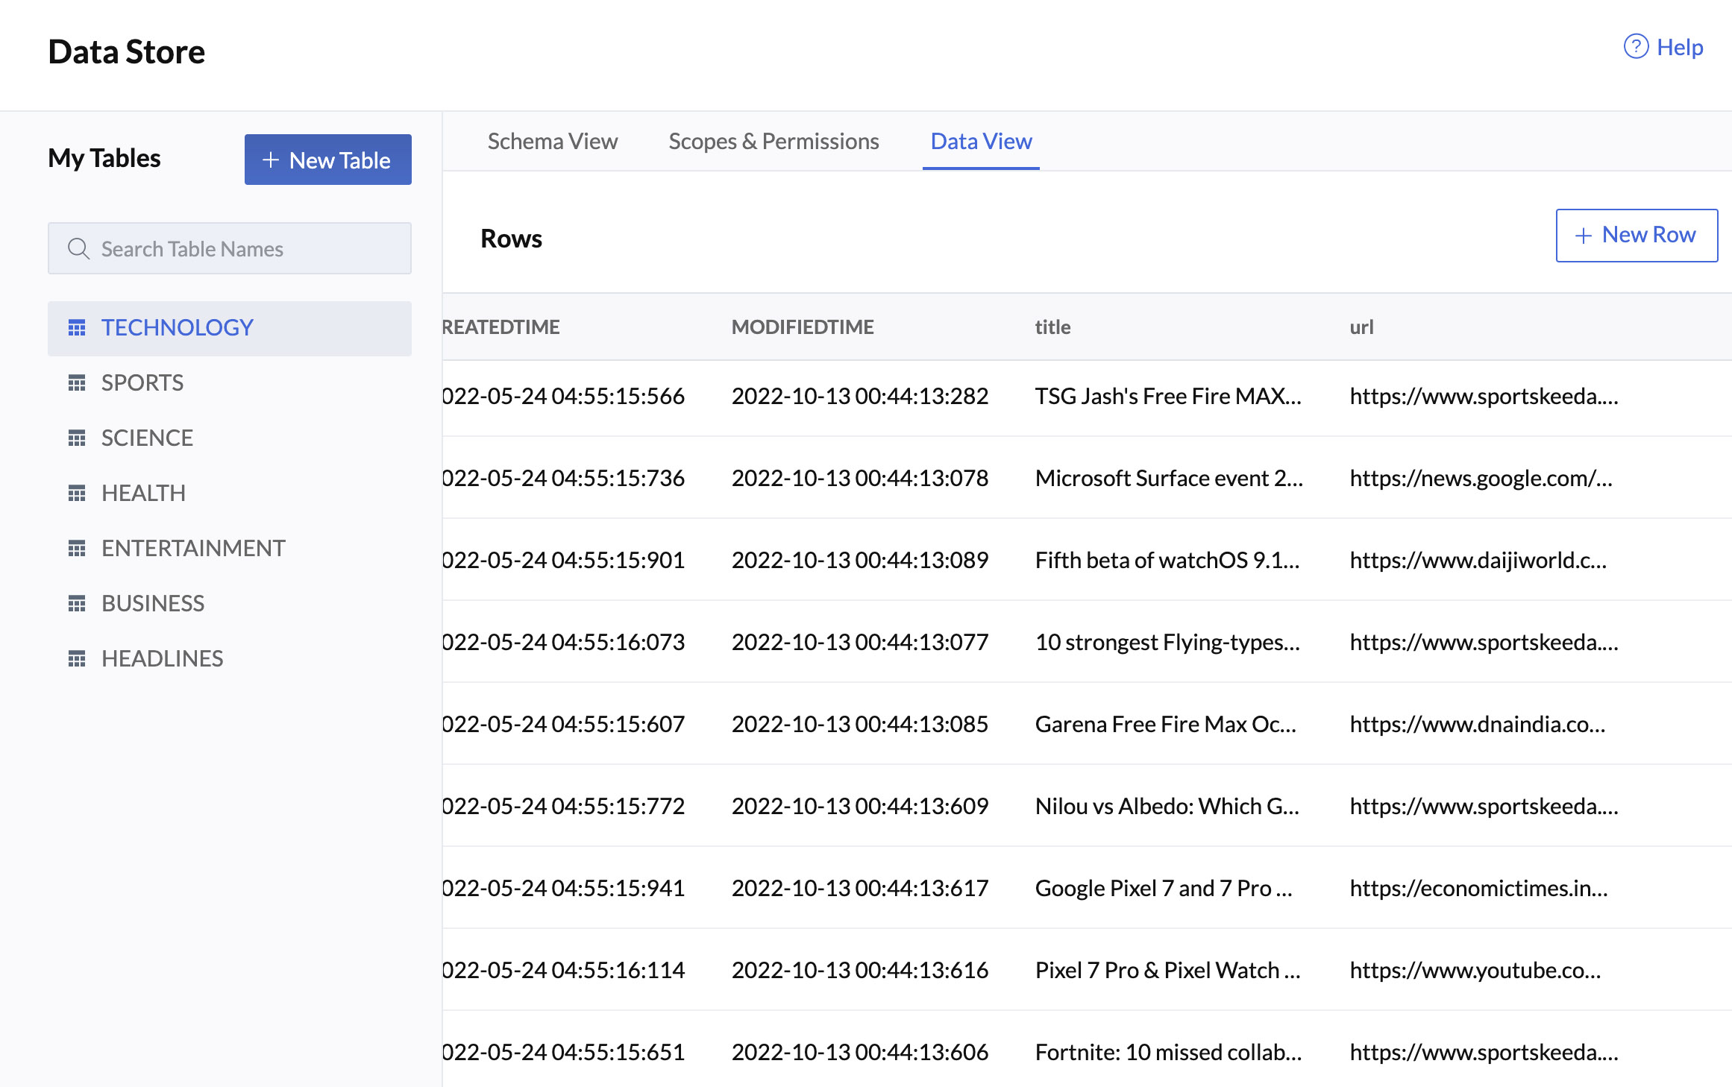
Task: Switch to Schema View tab
Action: pyautogui.click(x=552, y=140)
